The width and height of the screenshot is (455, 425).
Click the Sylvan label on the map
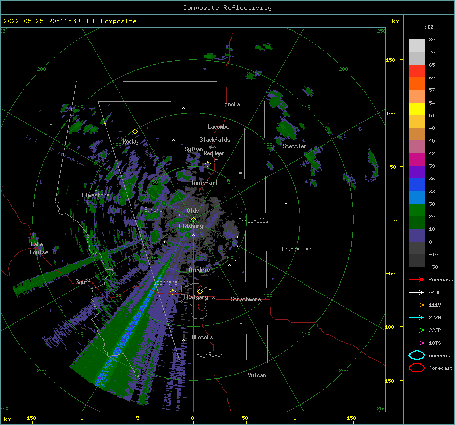(194, 149)
